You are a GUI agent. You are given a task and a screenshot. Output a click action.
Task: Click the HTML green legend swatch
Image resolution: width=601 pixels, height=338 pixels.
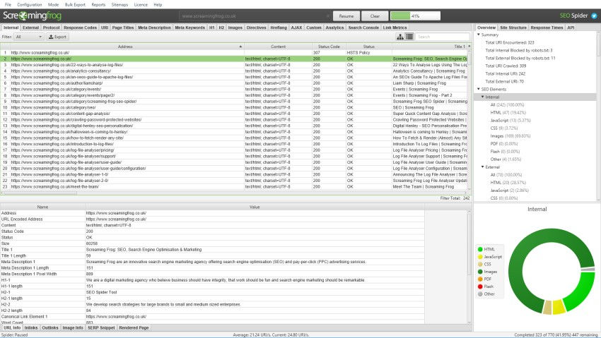pos(480,249)
